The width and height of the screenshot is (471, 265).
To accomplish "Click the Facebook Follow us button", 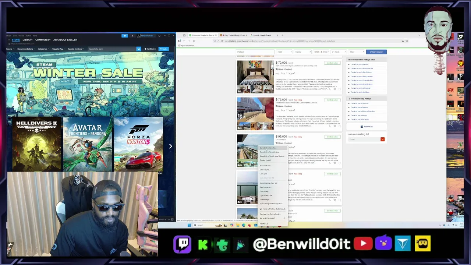I will (x=367, y=127).
